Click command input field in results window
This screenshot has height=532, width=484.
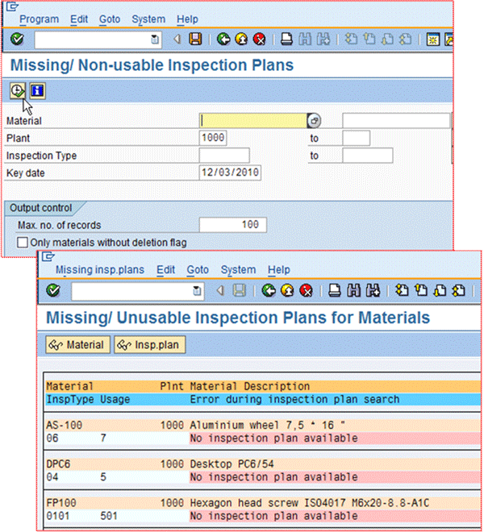tap(138, 291)
